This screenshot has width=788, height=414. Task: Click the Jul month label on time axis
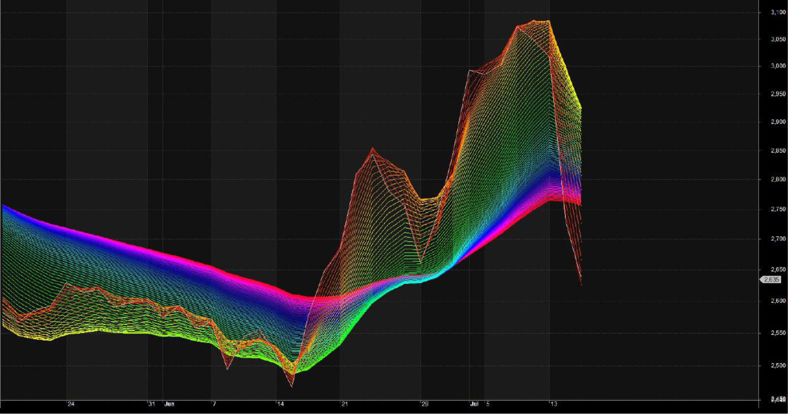click(x=474, y=404)
